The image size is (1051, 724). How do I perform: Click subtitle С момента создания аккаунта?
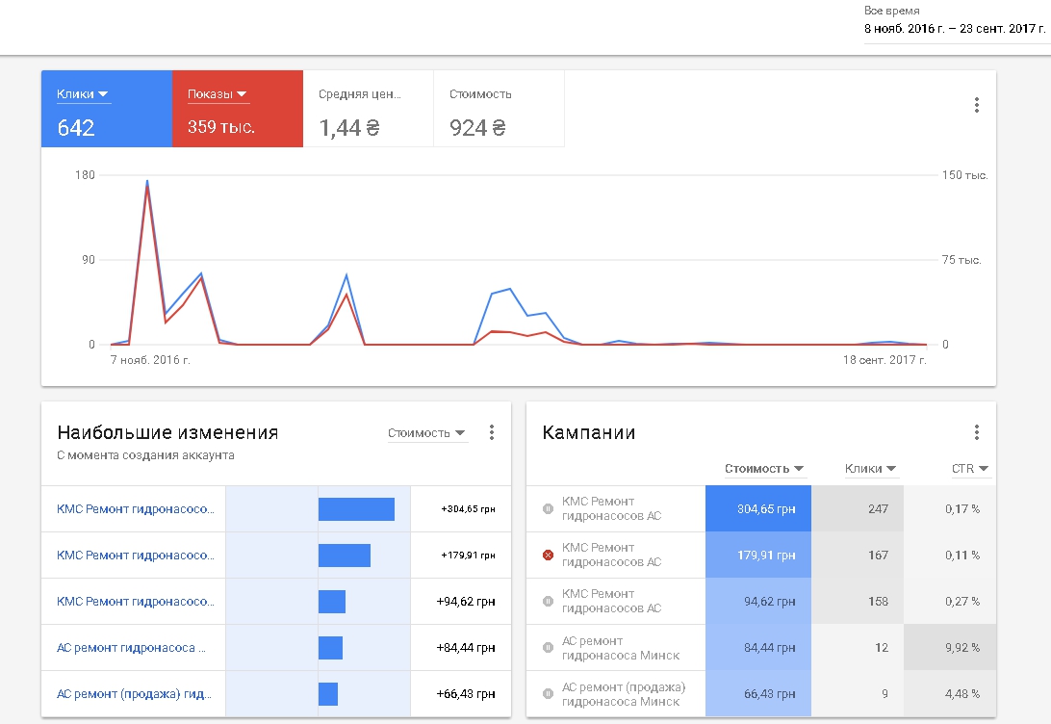[x=145, y=455]
